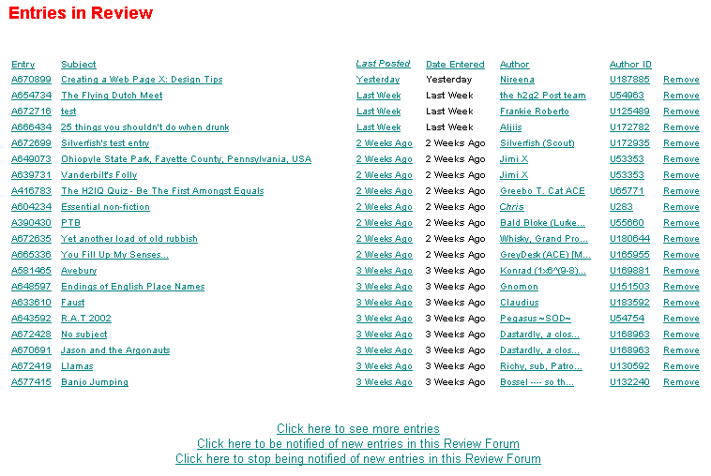View 'the h2g2 Post team' author page
Screen dimensions: 711x476
(x=543, y=96)
